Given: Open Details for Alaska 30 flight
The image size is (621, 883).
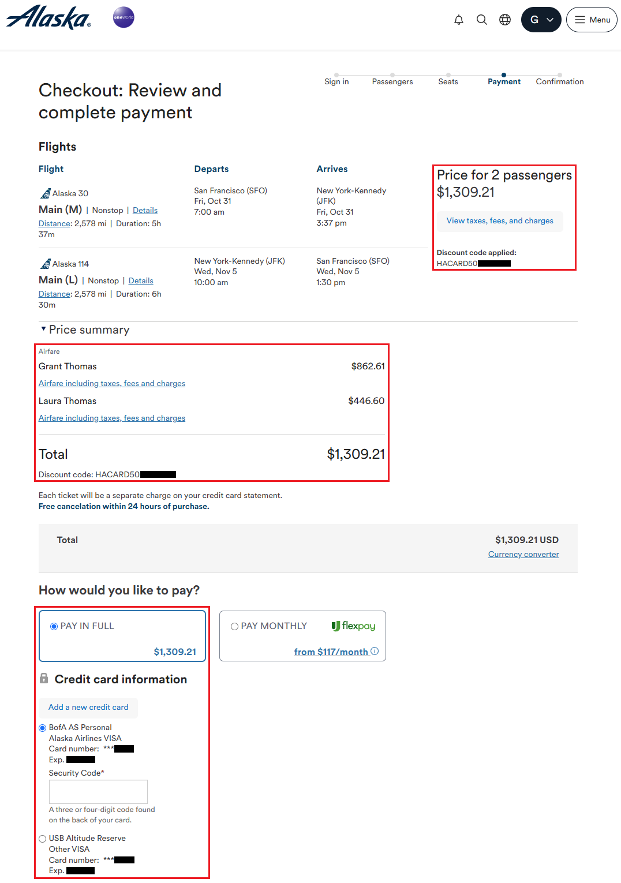Looking at the screenshot, I should [145, 211].
